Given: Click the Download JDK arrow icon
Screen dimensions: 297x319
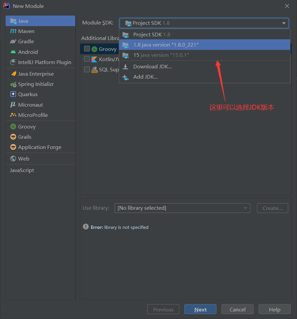Looking at the screenshot, I should coord(126,66).
